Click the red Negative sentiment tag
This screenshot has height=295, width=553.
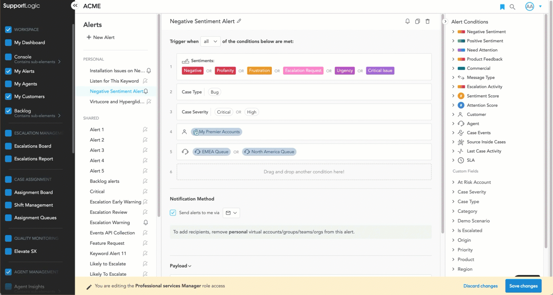pyautogui.click(x=193, y=71)
